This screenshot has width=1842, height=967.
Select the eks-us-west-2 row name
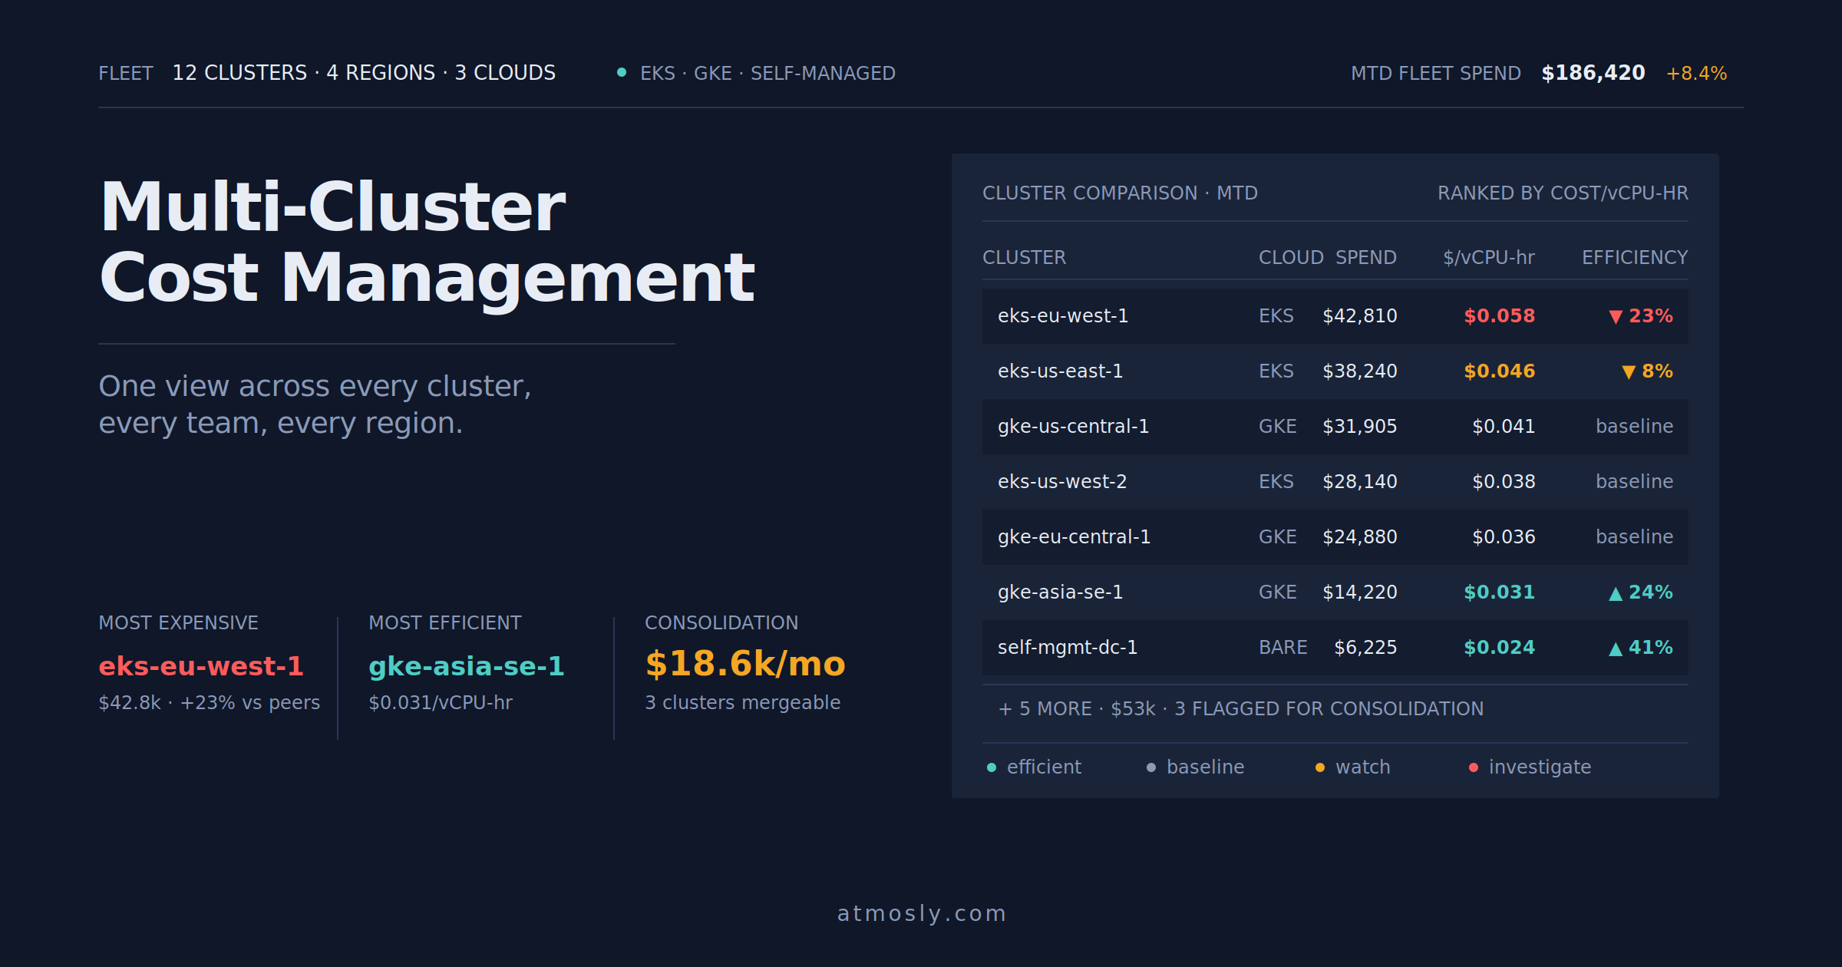tap(1062, 481)
